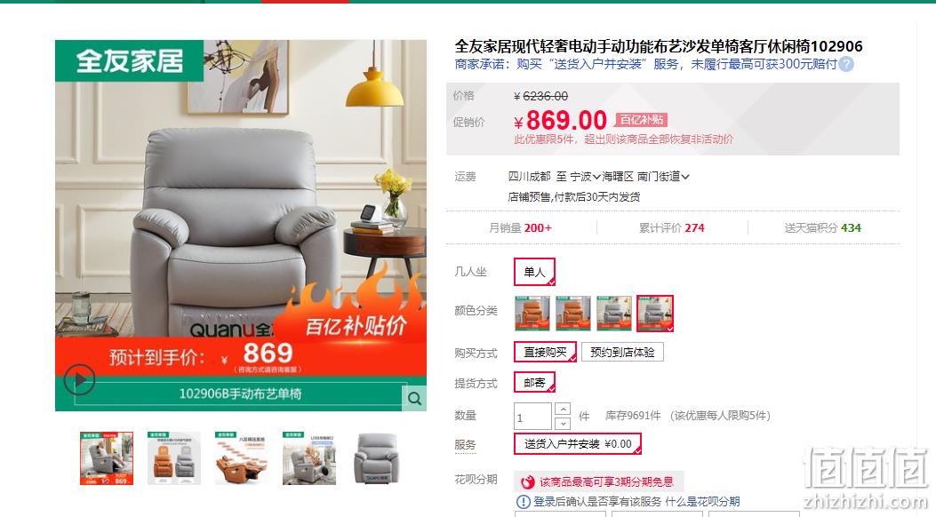View the fifth thumbnail of plain gray chair
The height and width of the screenshot is (517, 936).
pos(376,458)
